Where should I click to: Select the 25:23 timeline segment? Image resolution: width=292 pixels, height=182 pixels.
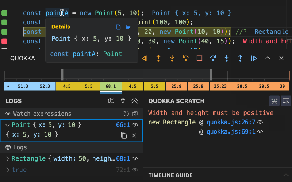220,86
